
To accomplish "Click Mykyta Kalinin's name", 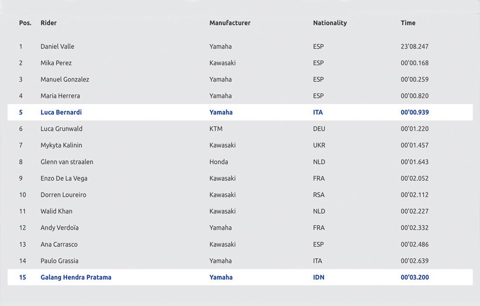I will tap(61, 145).
